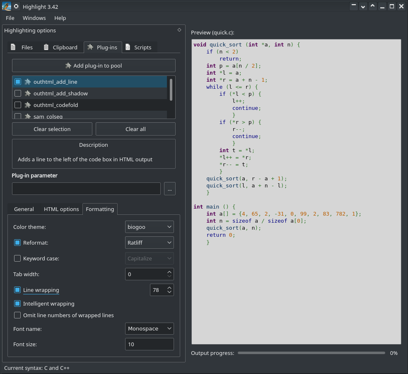Switch to the Scripts tab
Screen dimensions: 408x374
pos(140,47)
